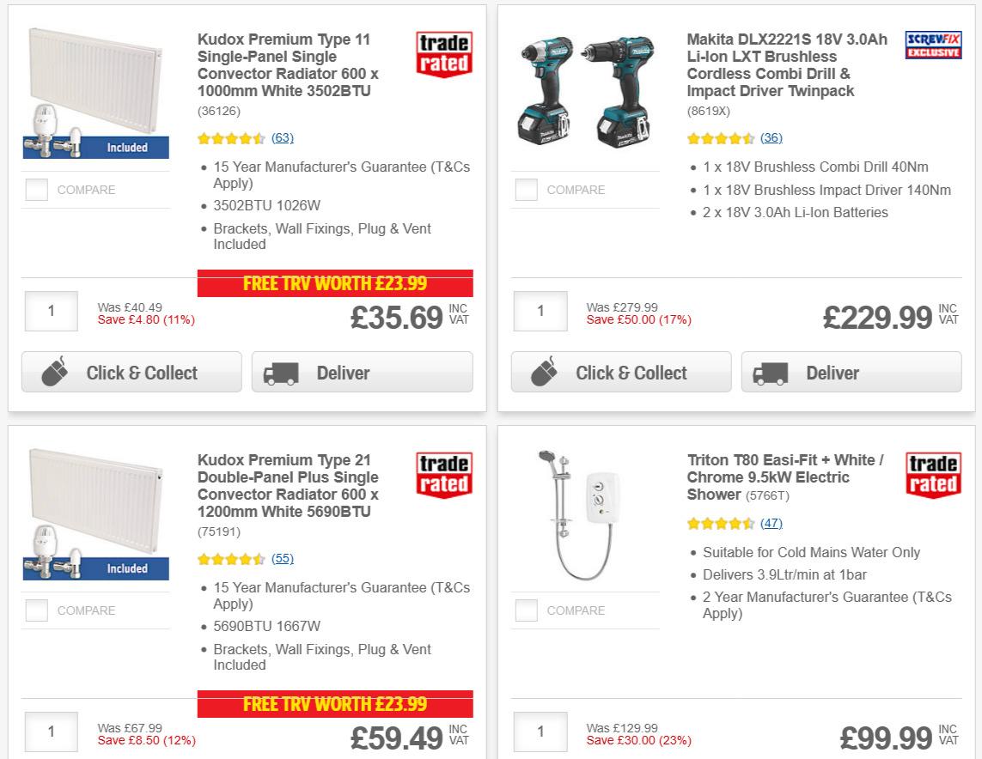Check the COMPARE box for Kudox Type 11 radiator

(x=36, y=190)
